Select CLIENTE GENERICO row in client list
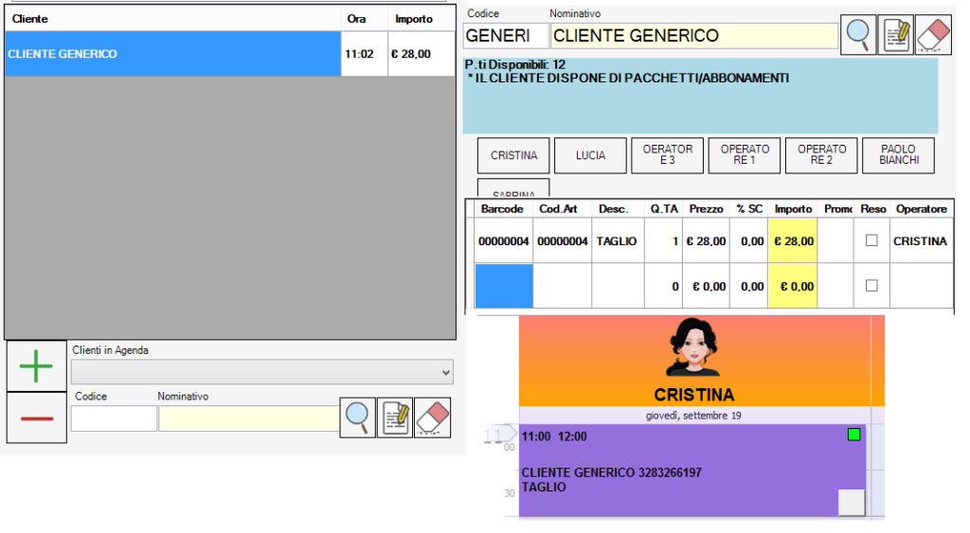Image resolution: width=970 pixels, height=533 pixels. pos(171,54)
